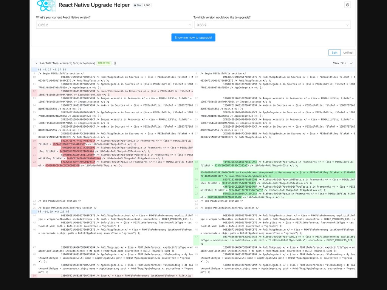Click the file path ios/RnDiffApp.xcodeproj/project.pbxproj
The width and height of the screenshot is (387, 290).
pyautogui.click(x=67, y=63)
